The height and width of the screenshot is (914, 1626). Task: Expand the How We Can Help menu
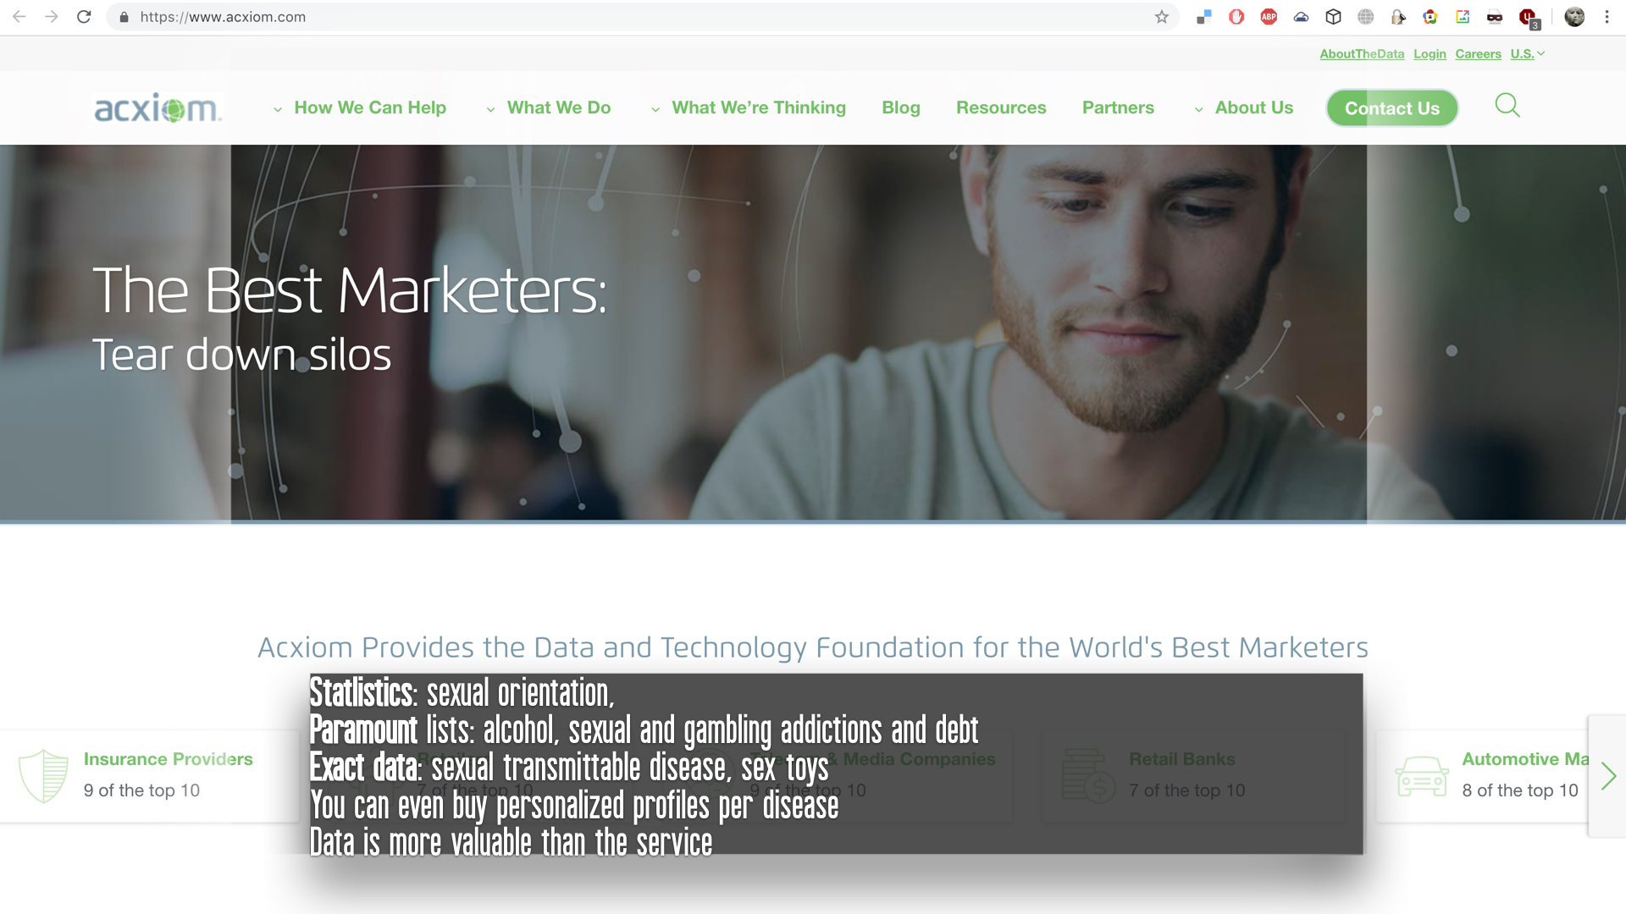[360, 107]
